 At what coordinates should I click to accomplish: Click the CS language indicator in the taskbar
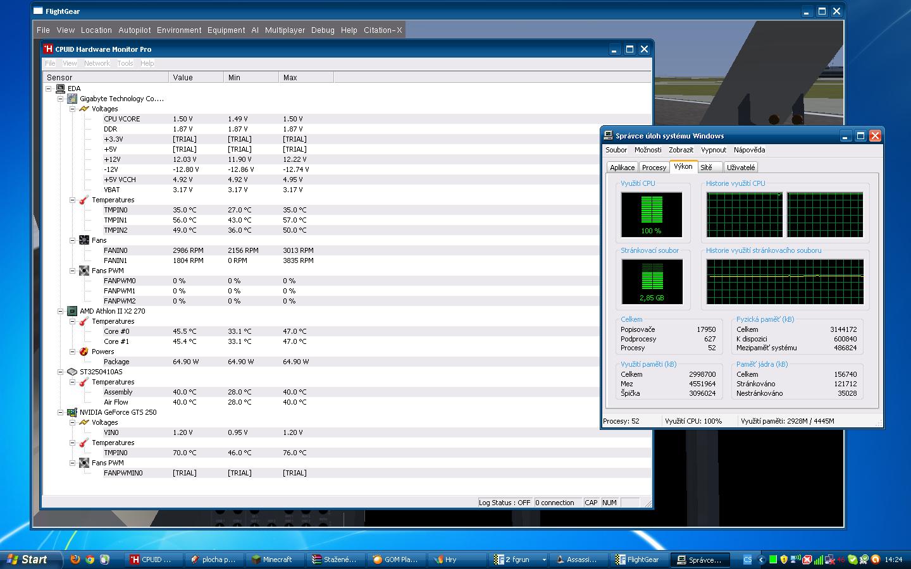pyautogui.click(x=747, y=560)
